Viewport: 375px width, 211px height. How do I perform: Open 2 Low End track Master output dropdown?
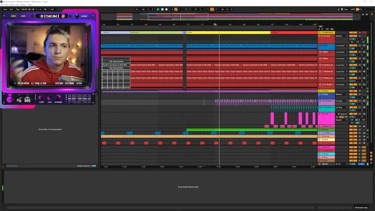342,36
